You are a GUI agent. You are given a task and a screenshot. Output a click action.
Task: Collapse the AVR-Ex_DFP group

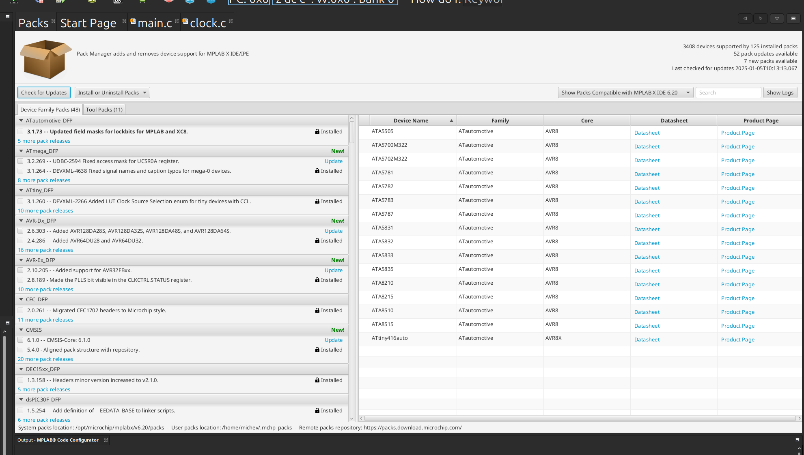(21, 260)
